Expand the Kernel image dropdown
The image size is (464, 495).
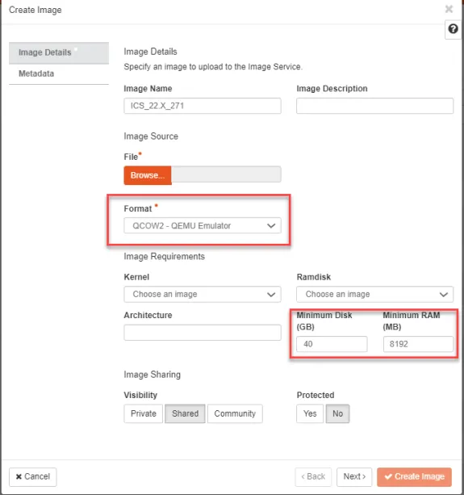pos(203,294)
